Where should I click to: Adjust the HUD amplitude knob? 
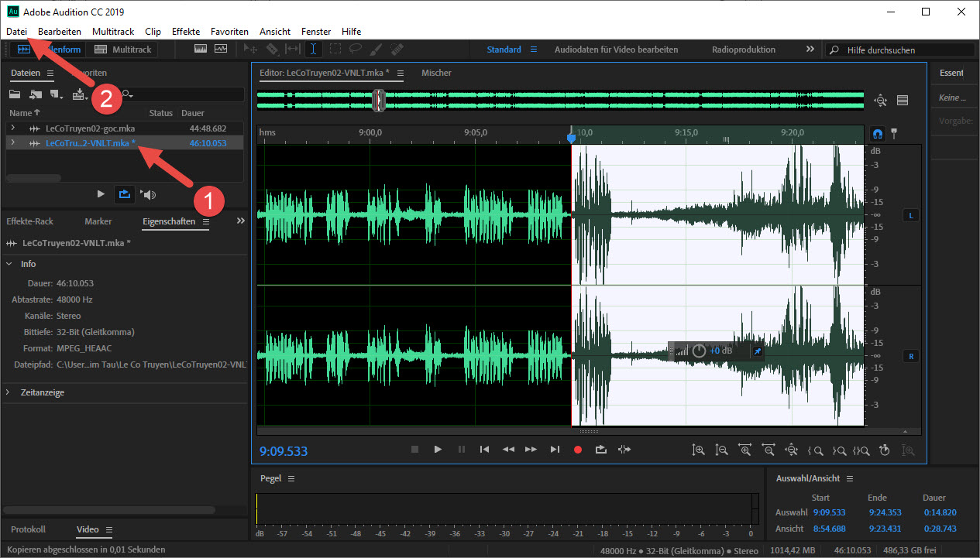coord(699,351)
